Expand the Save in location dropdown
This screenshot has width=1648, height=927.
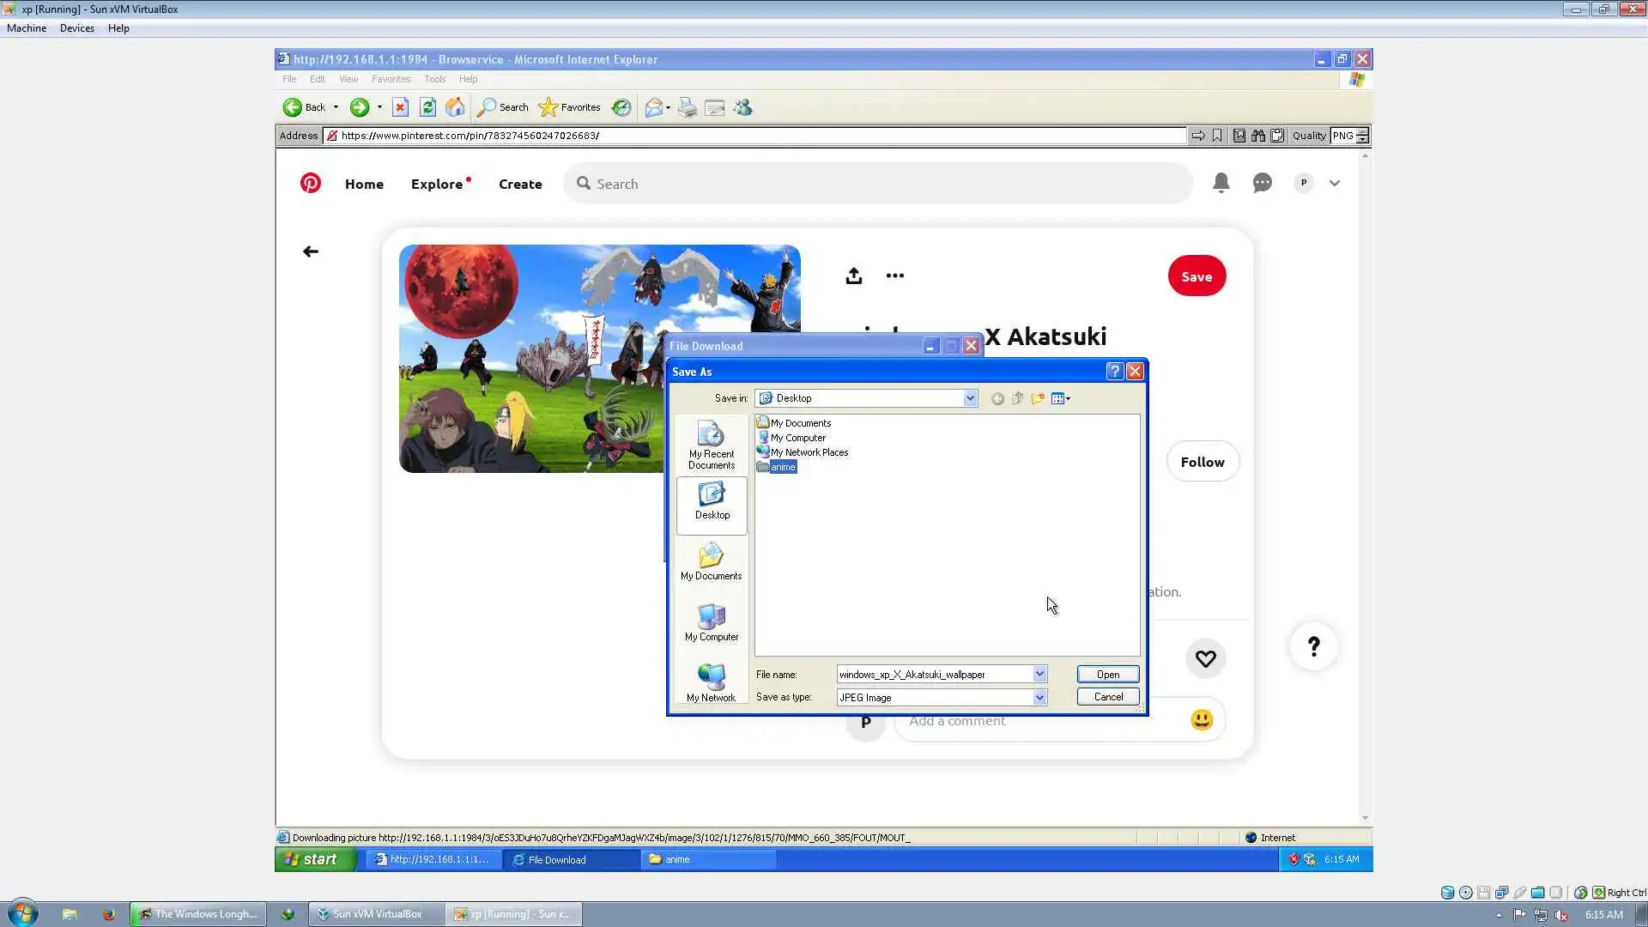[969, 398]
